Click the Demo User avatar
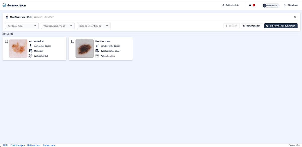This screenshot has height=147, width=302. tap(265, 6)
